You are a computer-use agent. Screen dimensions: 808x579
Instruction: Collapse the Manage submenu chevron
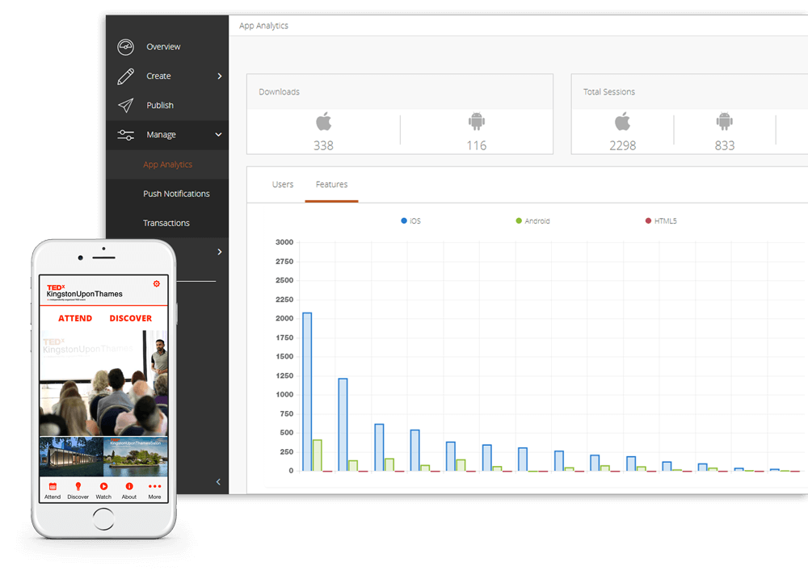tap(218, 135)
